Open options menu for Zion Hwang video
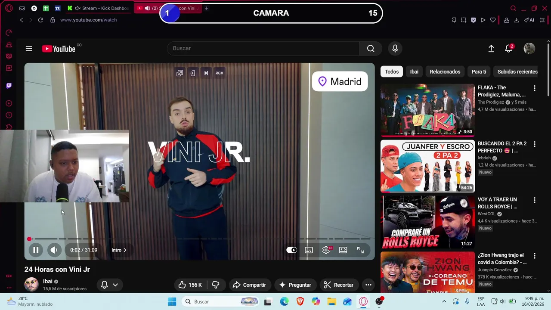The width and height of the screenshot is (551, 310). 535,256
